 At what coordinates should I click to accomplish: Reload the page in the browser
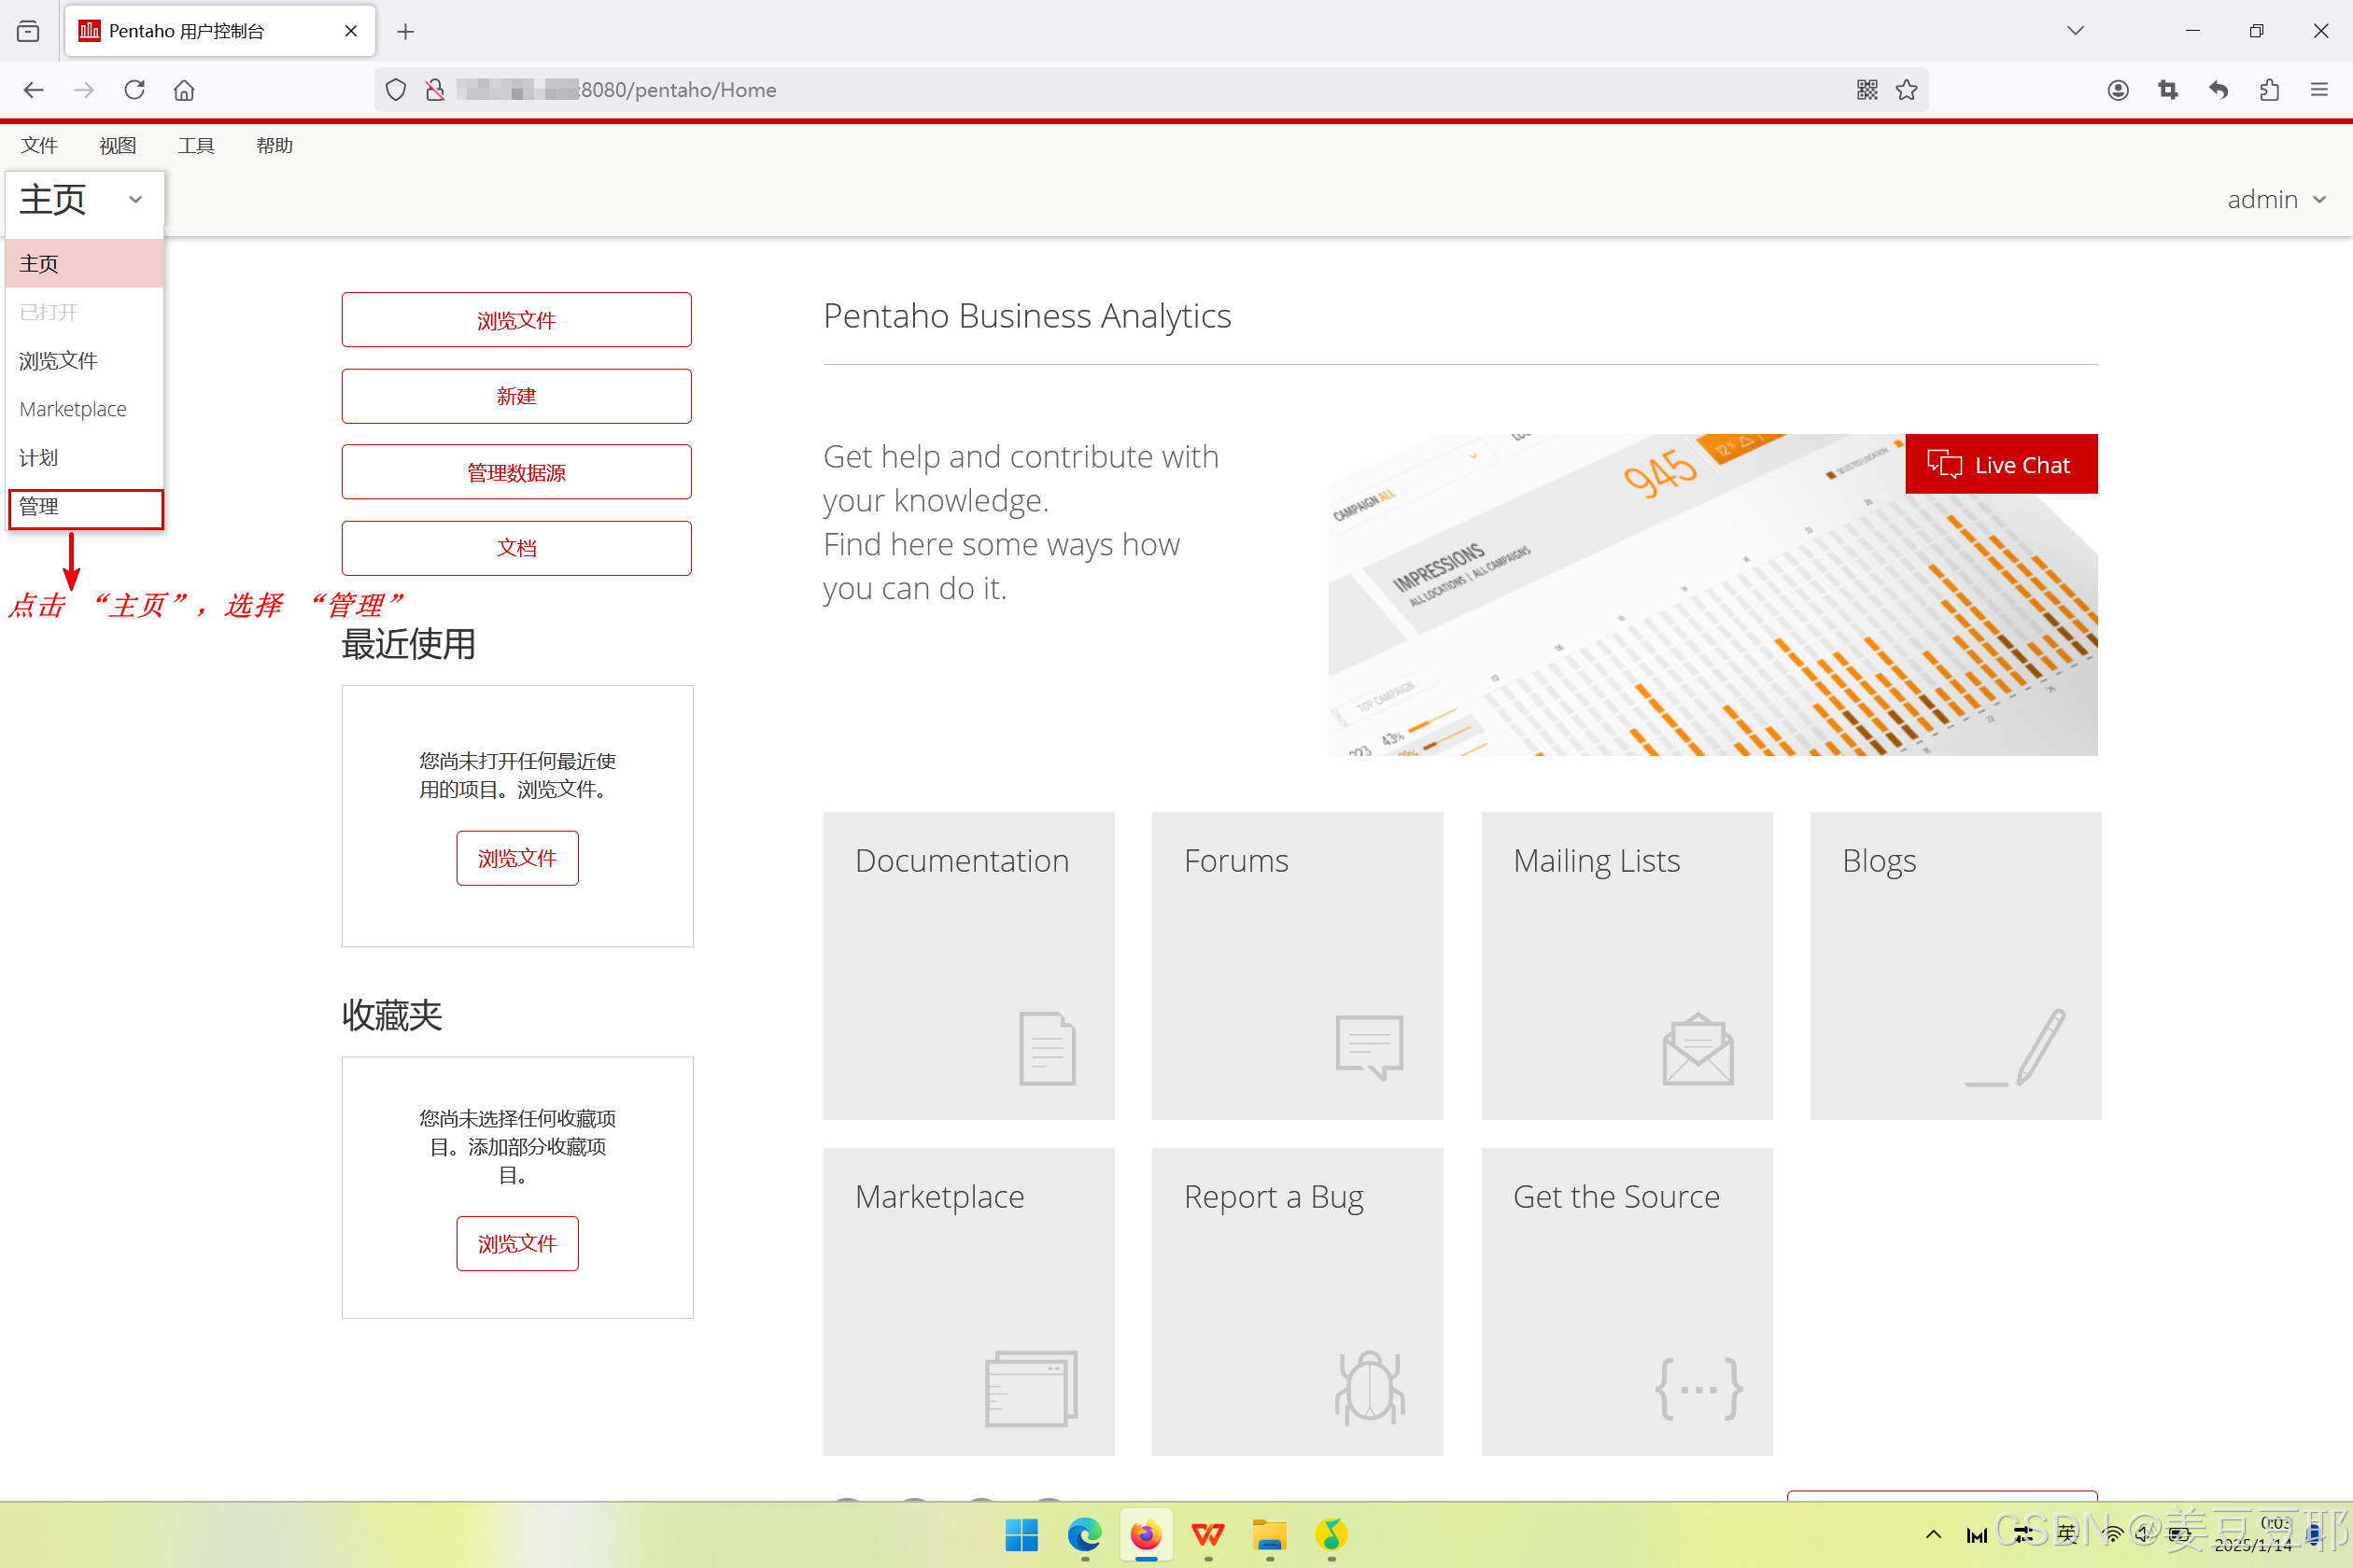[x=134, y=90]
